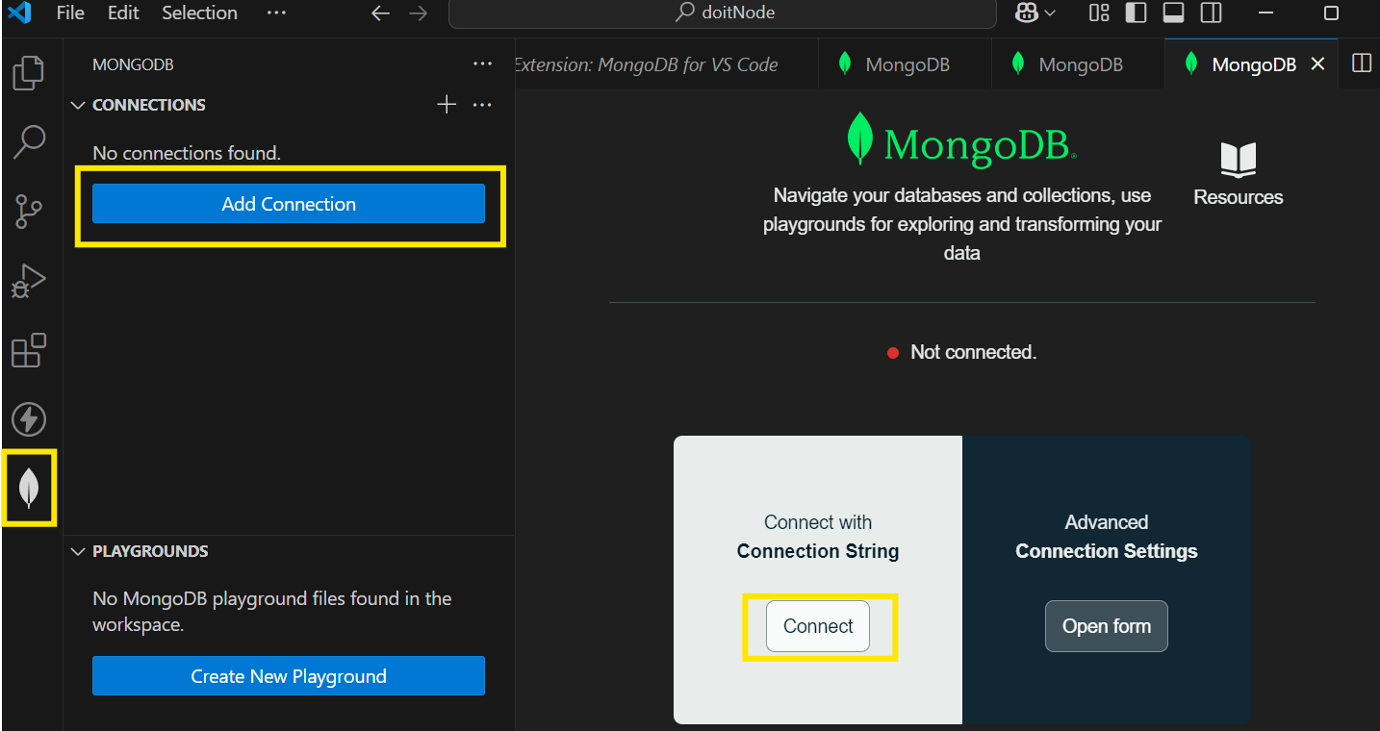
Task: Show hidden menus via title bar ellipsis
Action: (x=276, y=13)
